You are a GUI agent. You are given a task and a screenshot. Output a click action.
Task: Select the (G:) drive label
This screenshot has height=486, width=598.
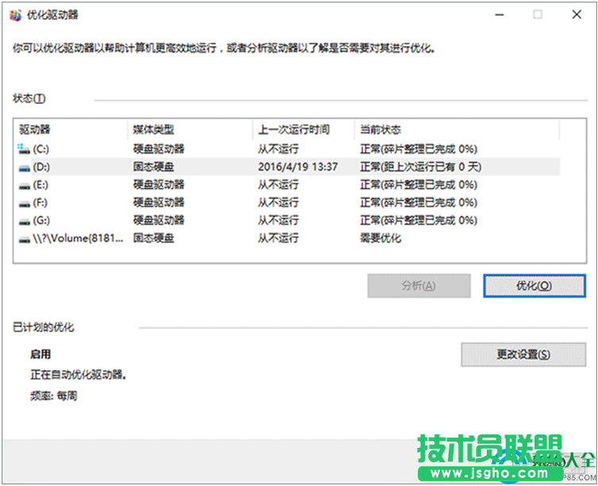pyautogui.click(x=41, y=220)
